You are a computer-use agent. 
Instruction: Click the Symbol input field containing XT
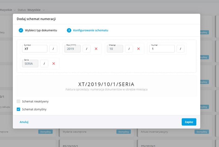35,49
